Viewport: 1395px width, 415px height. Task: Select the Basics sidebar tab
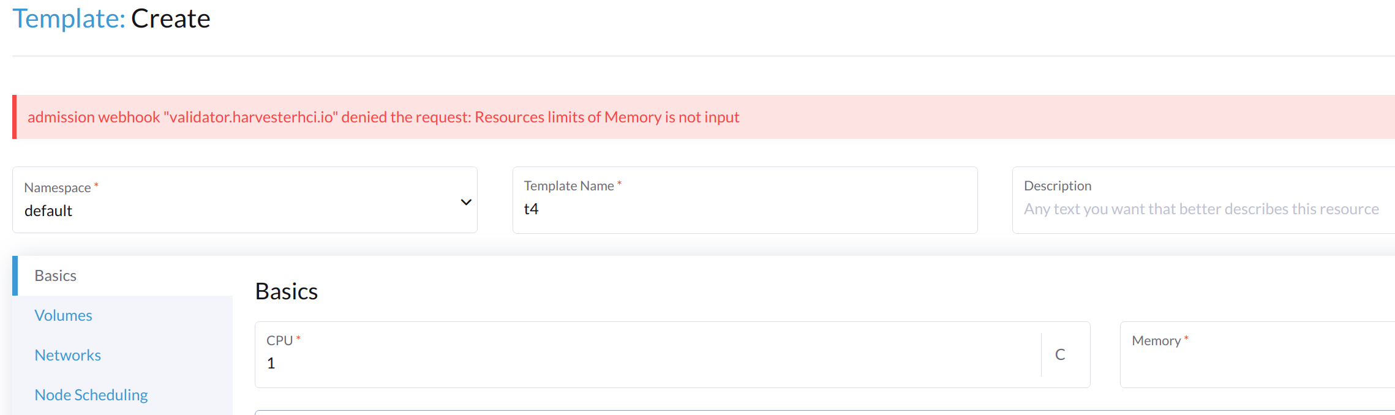tap(55, 275)
